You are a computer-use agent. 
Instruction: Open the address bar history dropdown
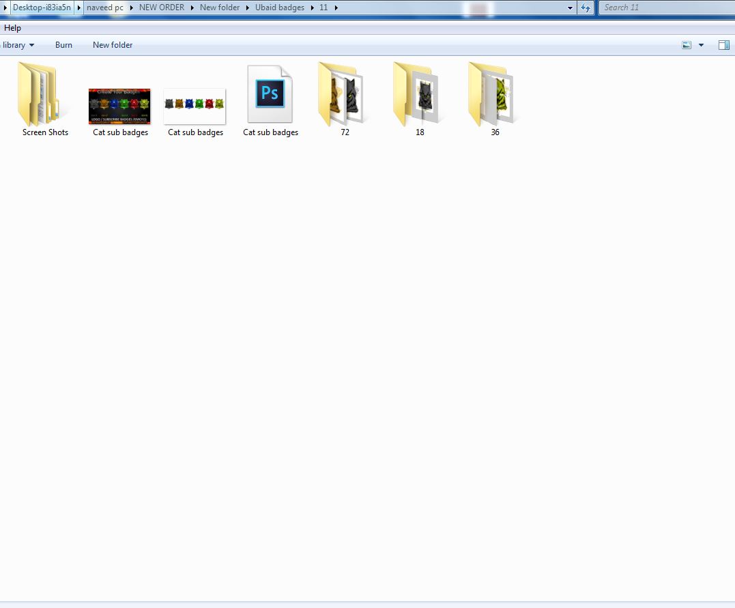570,8
